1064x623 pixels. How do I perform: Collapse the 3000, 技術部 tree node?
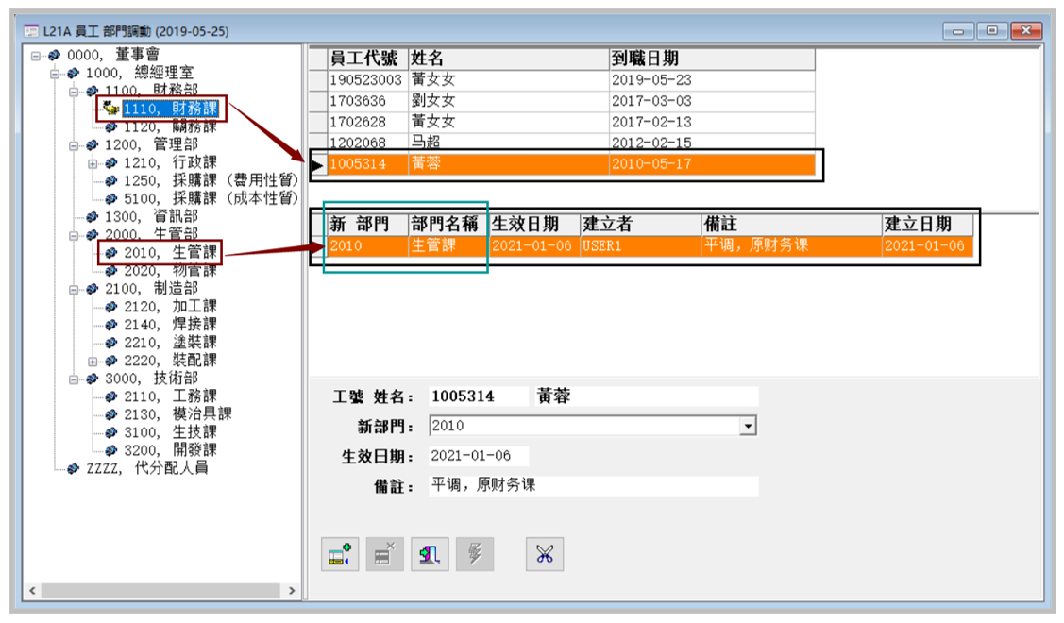(74, 379)
